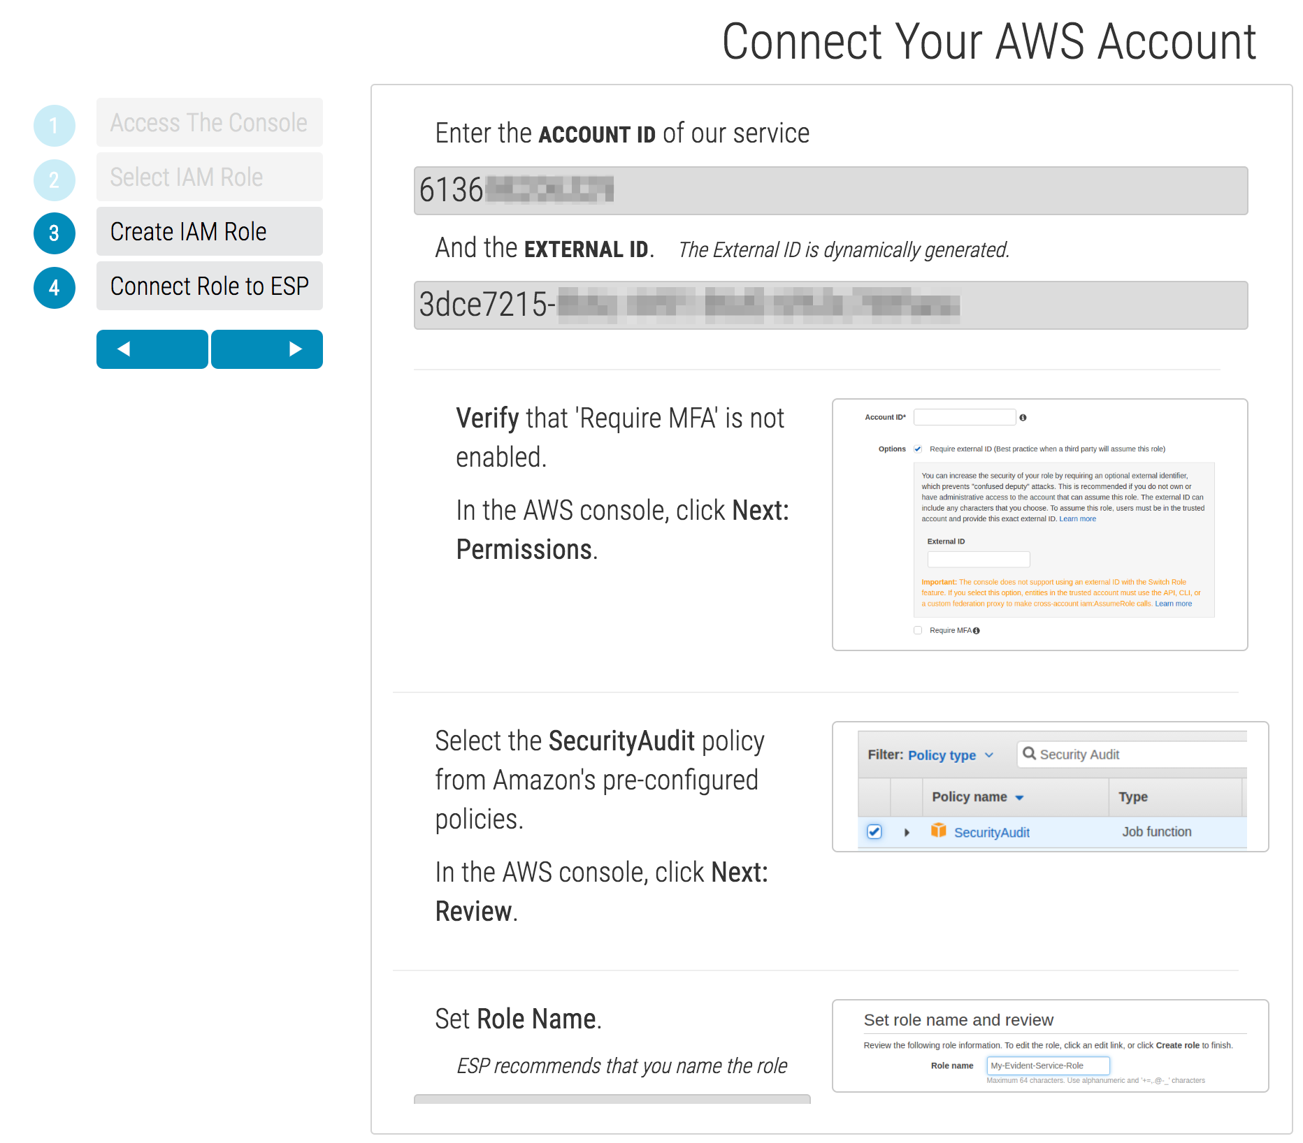Click the step 2 circle icon
The width and height of the screenshot is (1303, 1143).
tap(55, 180)
